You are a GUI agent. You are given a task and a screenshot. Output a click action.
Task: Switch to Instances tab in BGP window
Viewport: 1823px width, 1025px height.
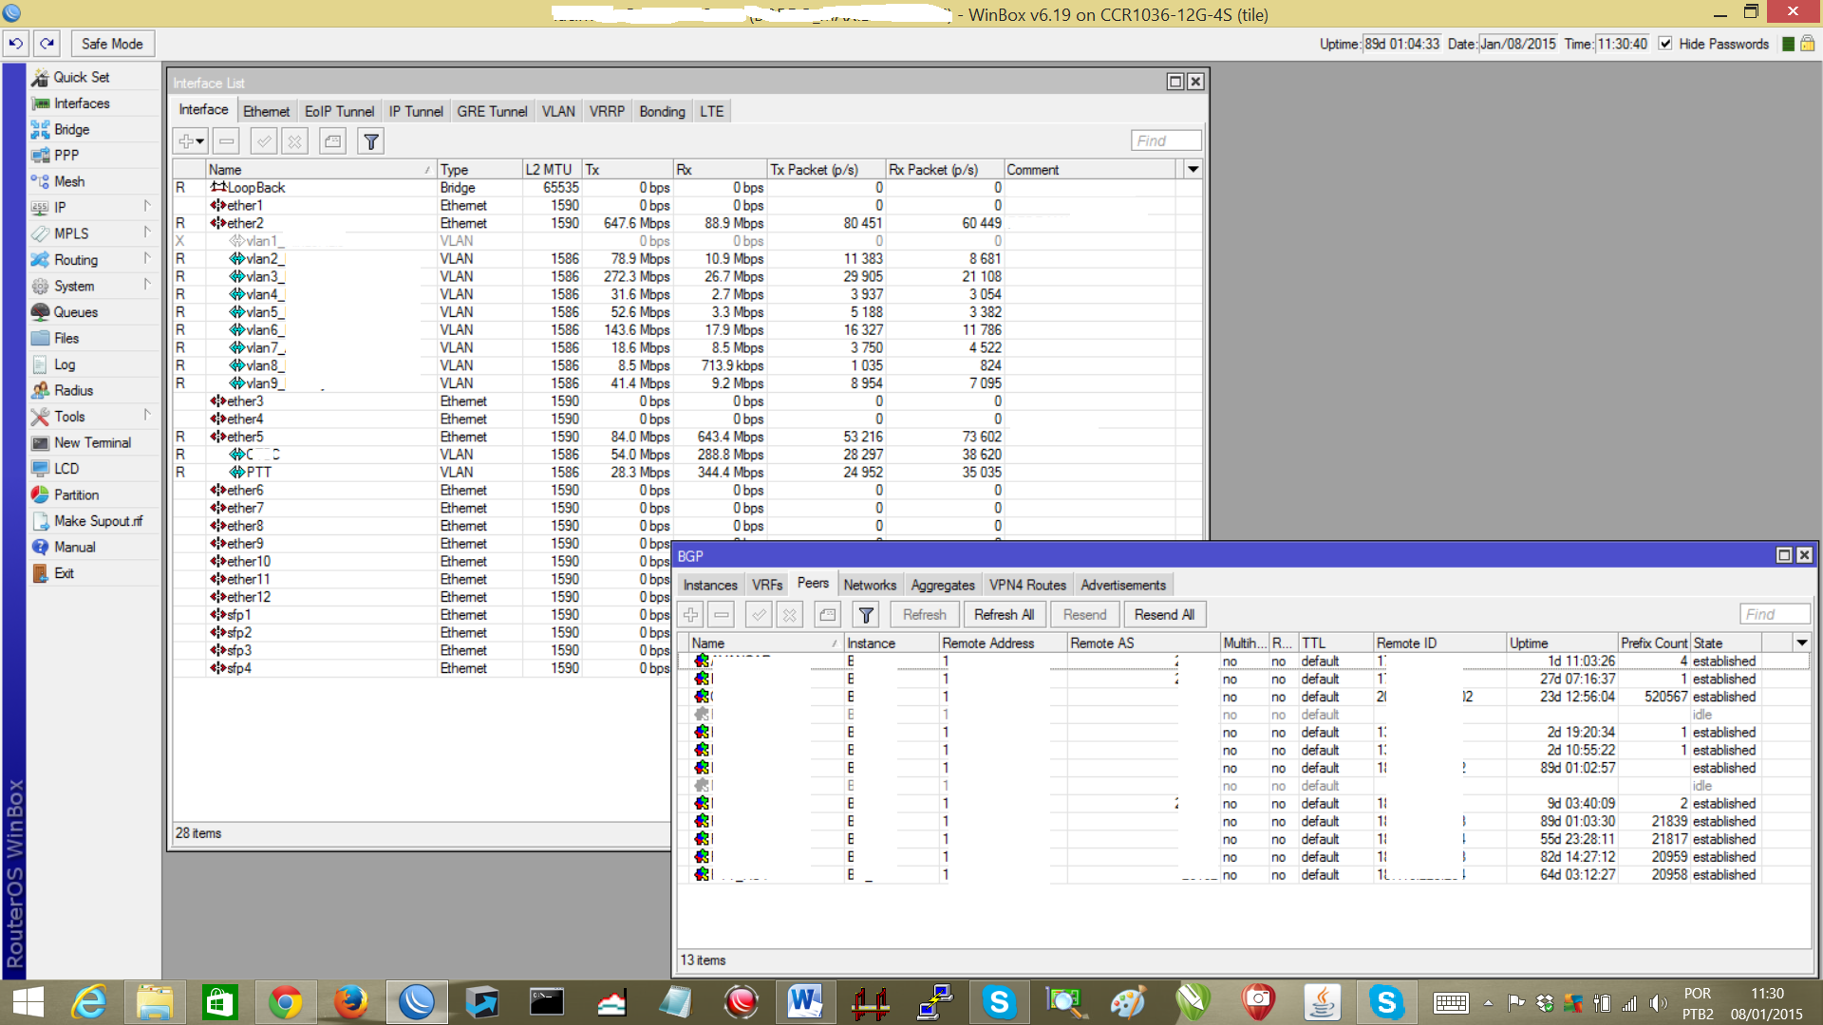point(710,585)
